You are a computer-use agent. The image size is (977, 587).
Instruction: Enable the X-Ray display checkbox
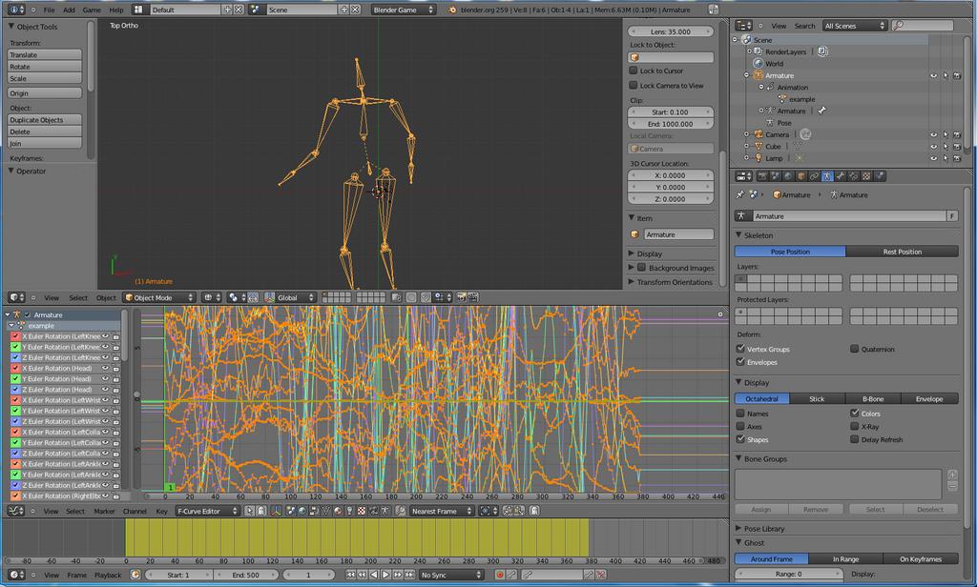[855, 426]
